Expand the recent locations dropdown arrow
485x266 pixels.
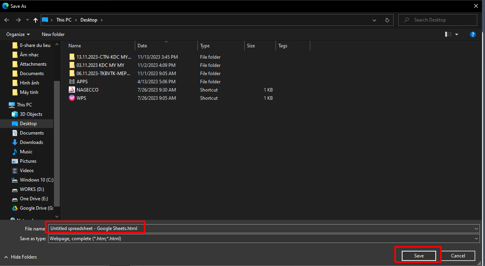tap(27, 20)
